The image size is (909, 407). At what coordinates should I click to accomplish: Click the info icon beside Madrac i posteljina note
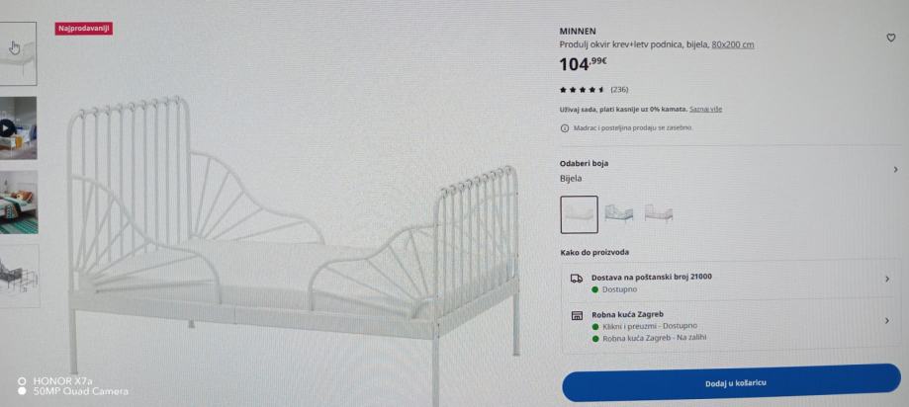point(565,128)
